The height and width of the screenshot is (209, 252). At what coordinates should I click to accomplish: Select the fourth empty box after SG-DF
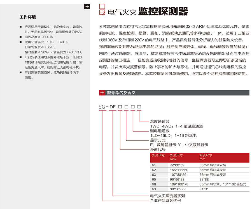(139, 107)
